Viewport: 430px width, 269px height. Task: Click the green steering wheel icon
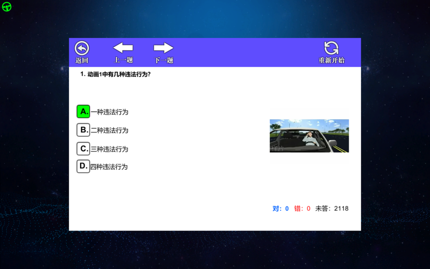7,7
